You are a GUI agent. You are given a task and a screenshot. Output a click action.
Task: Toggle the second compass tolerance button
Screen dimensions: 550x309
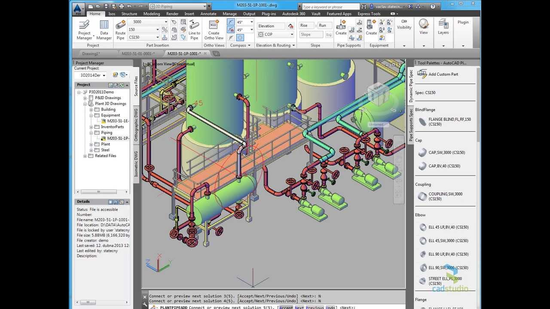click(231, 30)
